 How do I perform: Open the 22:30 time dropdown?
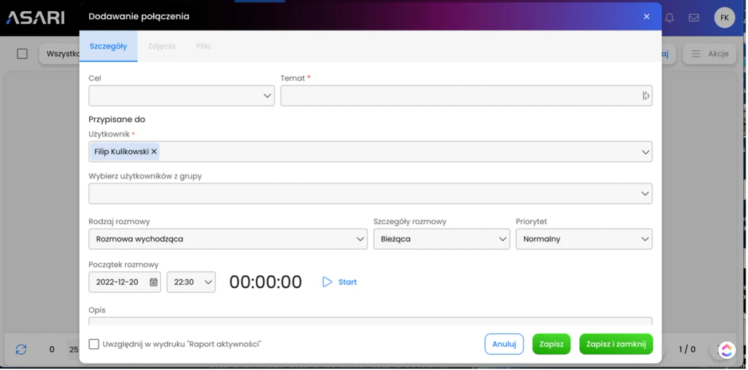tap(191, 282)
